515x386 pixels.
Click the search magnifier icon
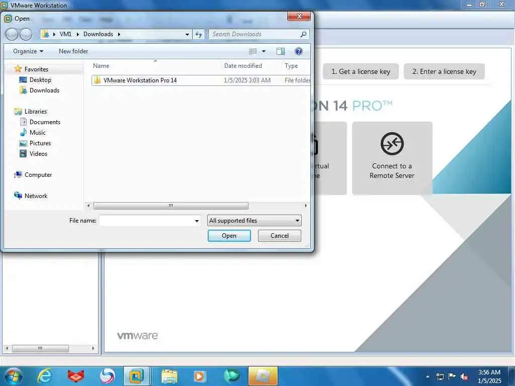click(x=303, y=34)
